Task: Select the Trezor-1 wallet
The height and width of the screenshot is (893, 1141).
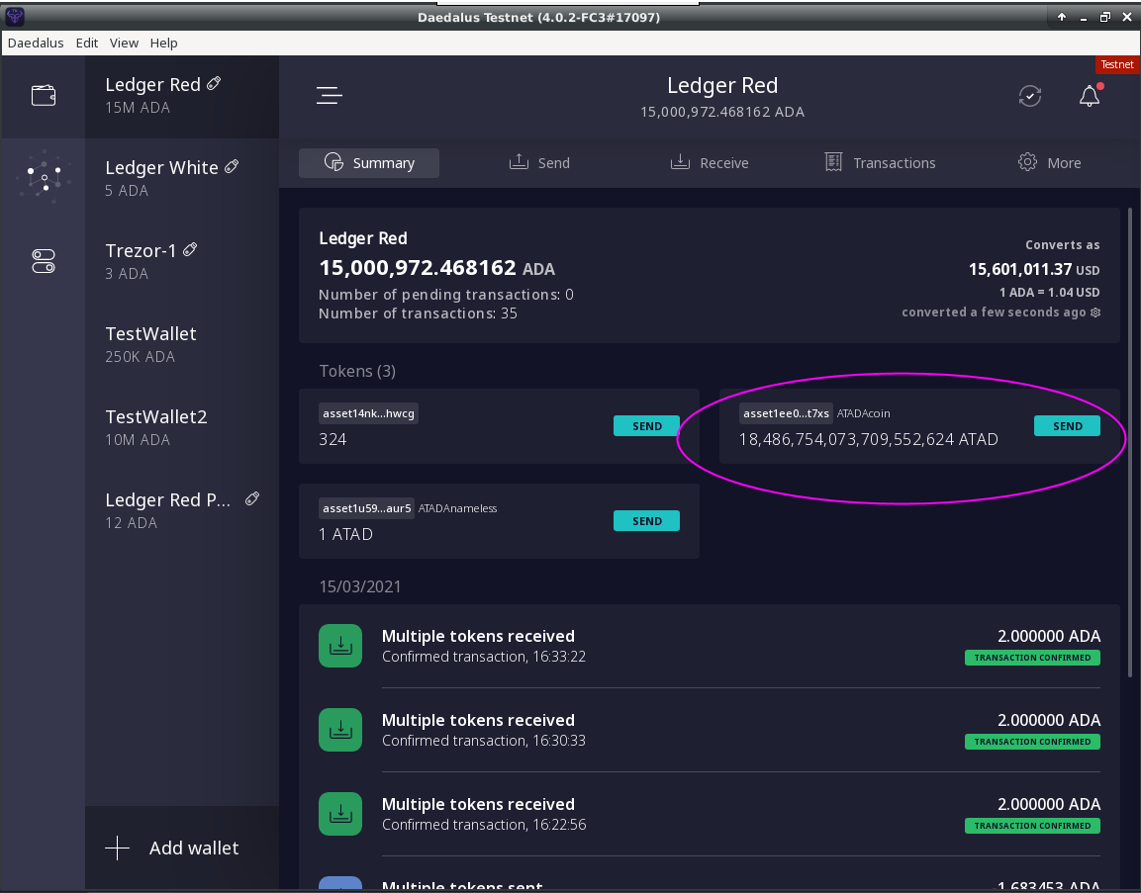Action: click(x=182, y=261)
